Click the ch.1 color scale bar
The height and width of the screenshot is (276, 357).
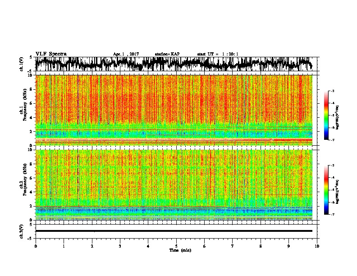(326, 115)
